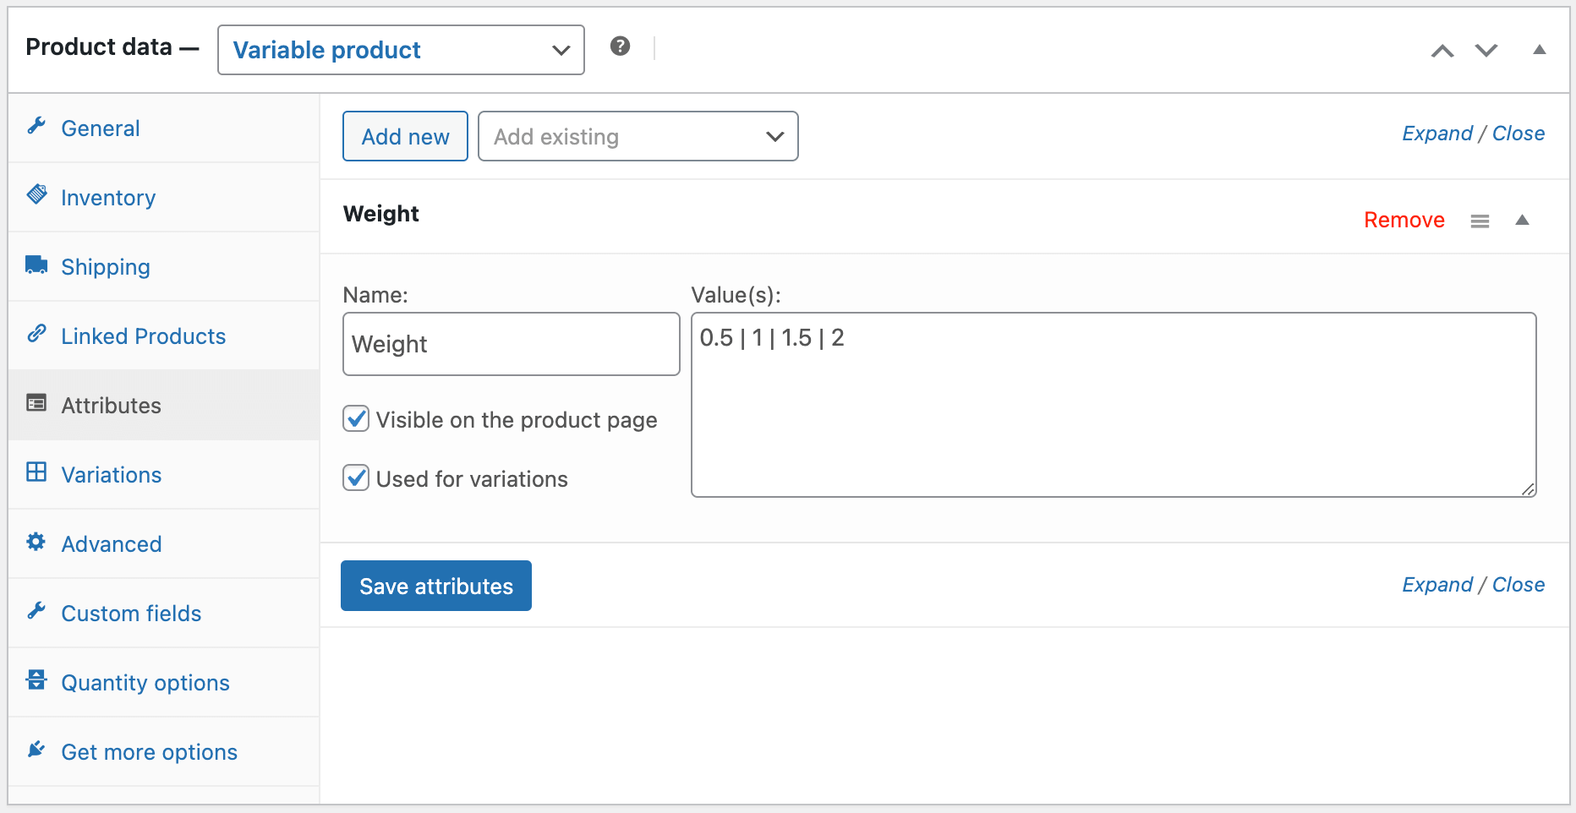Viewport: 1576px width, 813px height.
Task: Click the move panel down arrow icon
Action: click(x=1486, y=51)
